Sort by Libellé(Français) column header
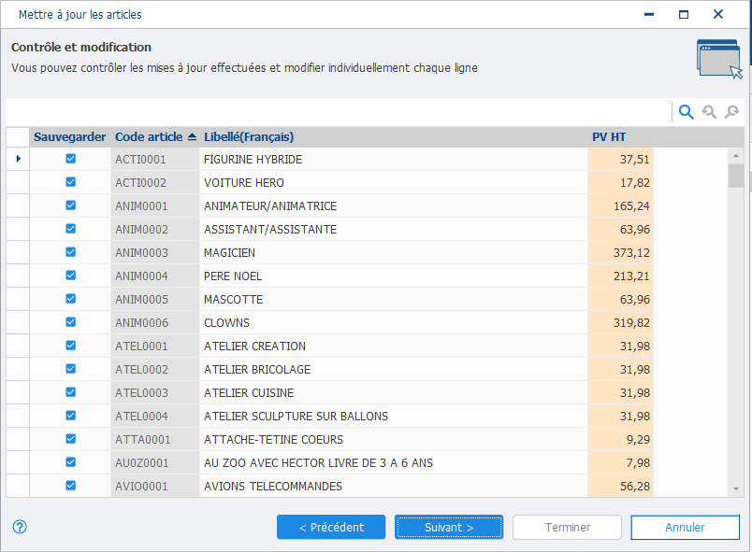This screenshot has width=752, height=552. (x=393, y=137)
